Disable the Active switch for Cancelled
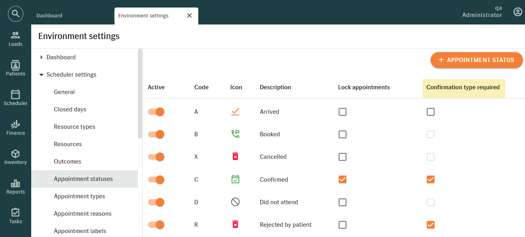 click(x=156, y=157)
